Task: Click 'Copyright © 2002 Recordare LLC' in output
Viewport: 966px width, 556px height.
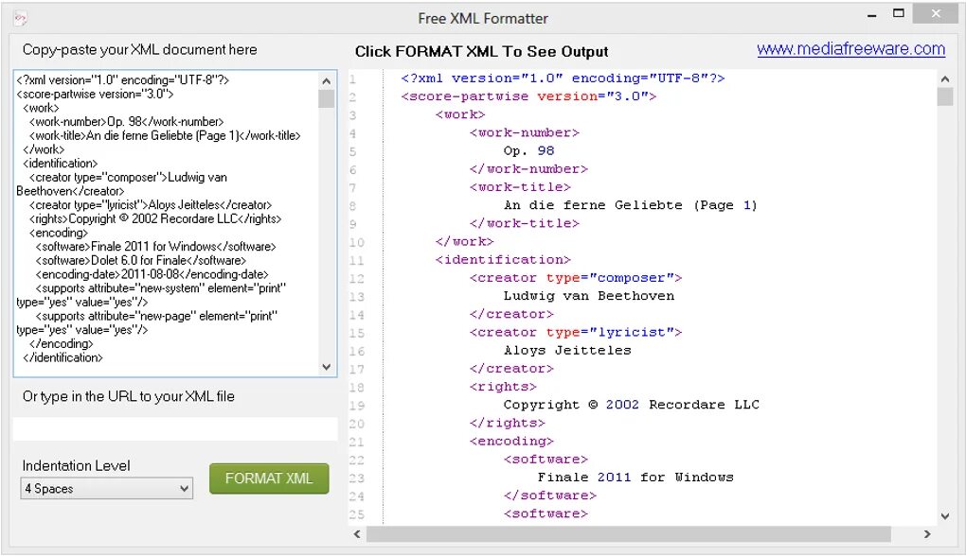Action: [x=632, y=405]
